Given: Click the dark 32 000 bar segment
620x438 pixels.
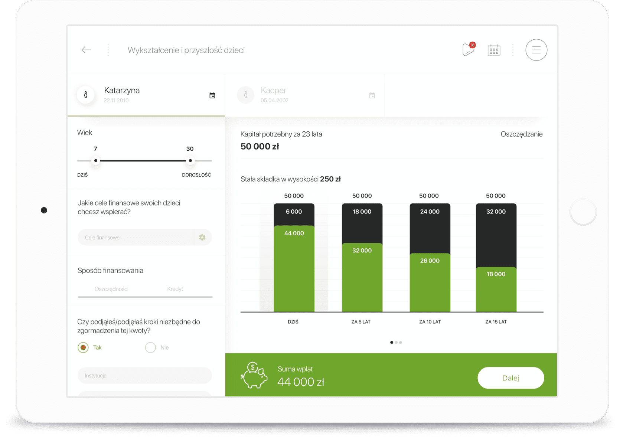Looking at the screenshot, I should pyautogui.click(x=496, y=235).
